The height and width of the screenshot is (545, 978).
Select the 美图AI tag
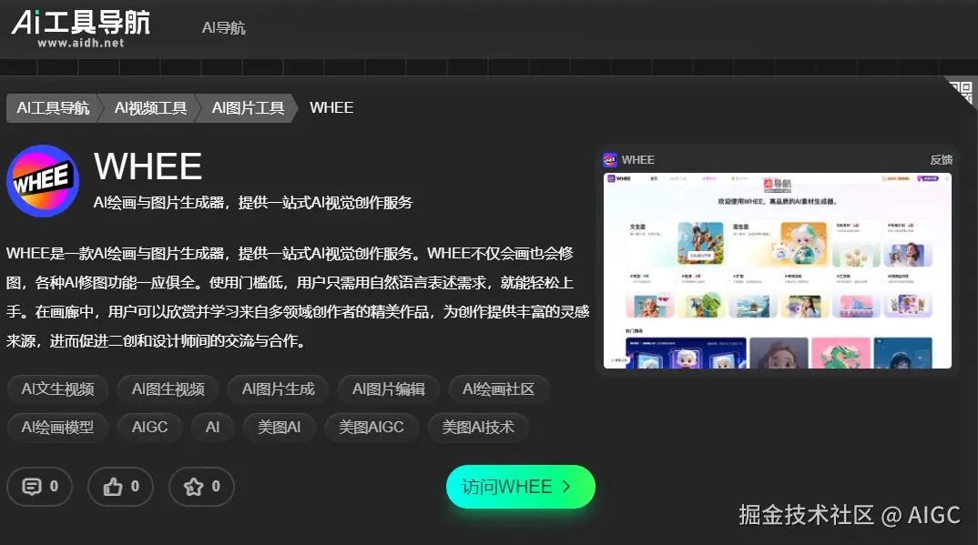280,428
